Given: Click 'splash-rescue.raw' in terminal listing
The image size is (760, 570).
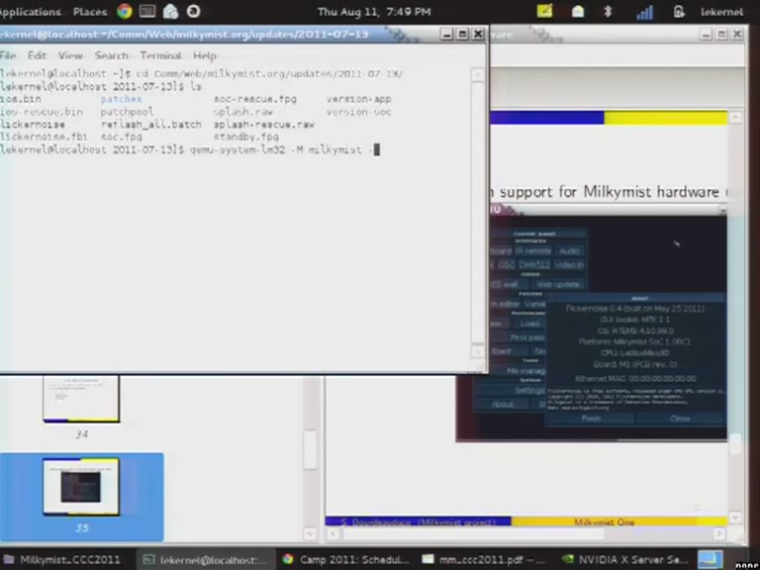Looking at the screenshot, I should coord(264,125).
